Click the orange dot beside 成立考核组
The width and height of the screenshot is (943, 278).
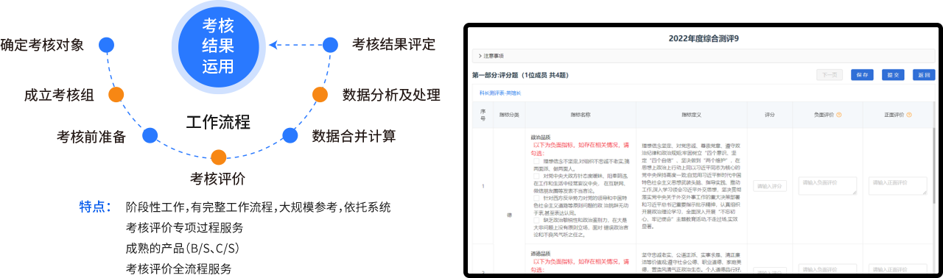[x=116, y=95]
